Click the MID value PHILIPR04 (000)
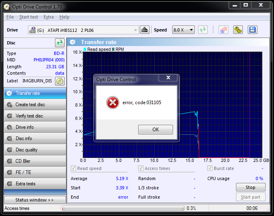Viewport: 274px width, 216px height. click(x=49, y=60)
